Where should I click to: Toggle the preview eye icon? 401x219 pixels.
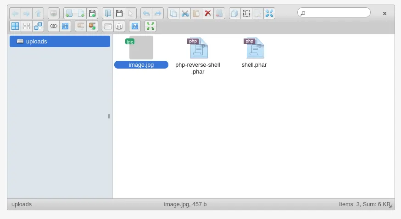click(54, 26)
